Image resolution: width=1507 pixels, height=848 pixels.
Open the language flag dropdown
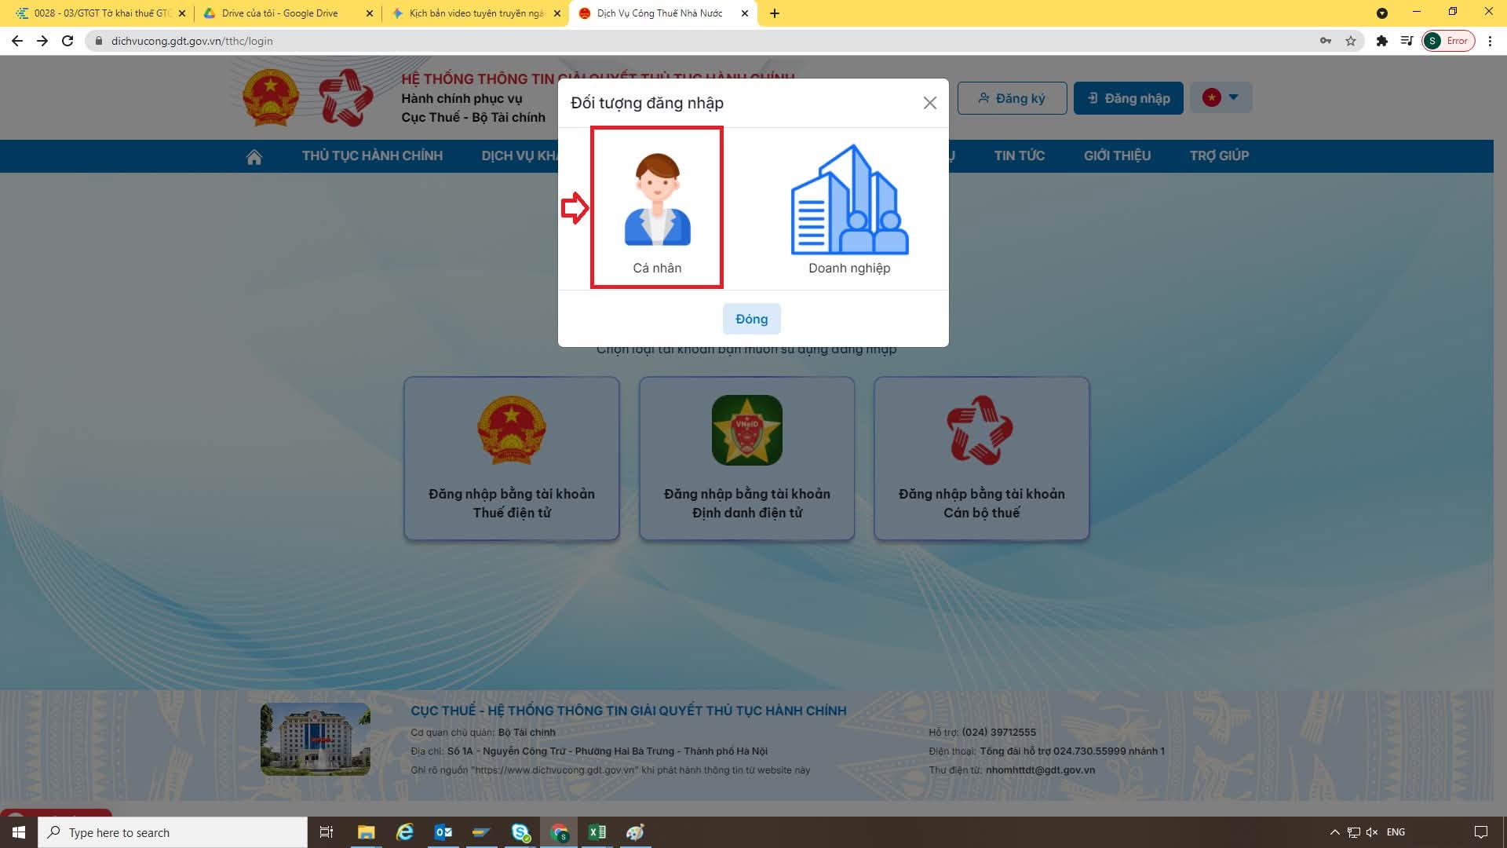click(1221, 97)
